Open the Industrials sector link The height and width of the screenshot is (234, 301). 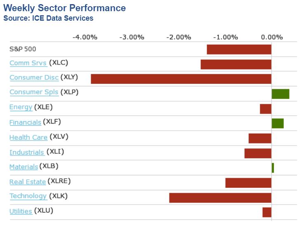pos(26,152)
